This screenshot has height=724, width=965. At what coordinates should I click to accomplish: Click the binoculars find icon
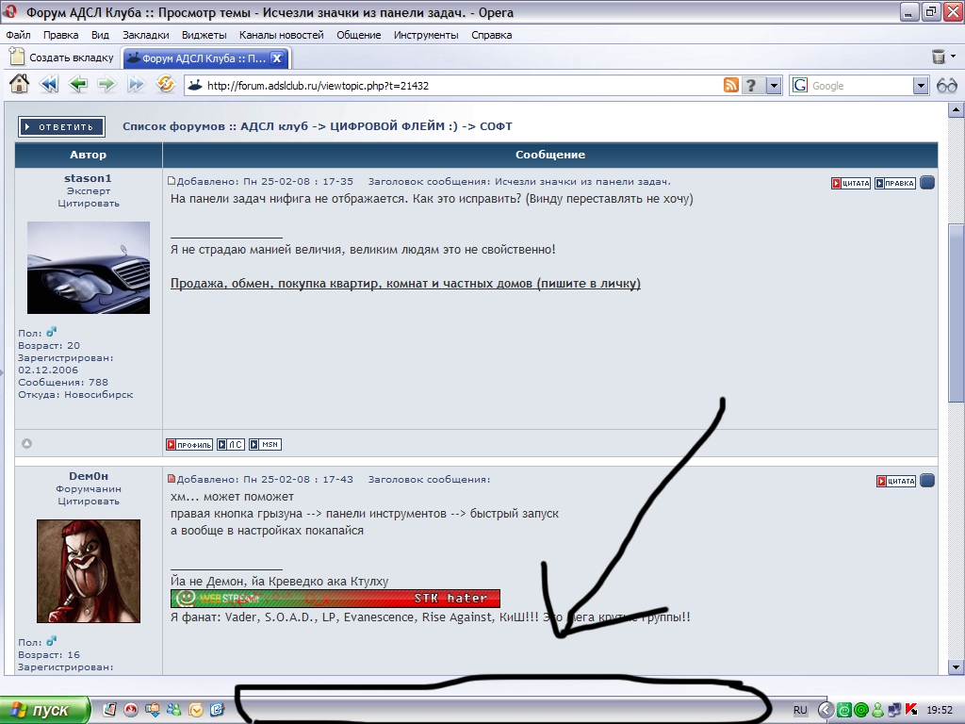(x=946, y=86)
